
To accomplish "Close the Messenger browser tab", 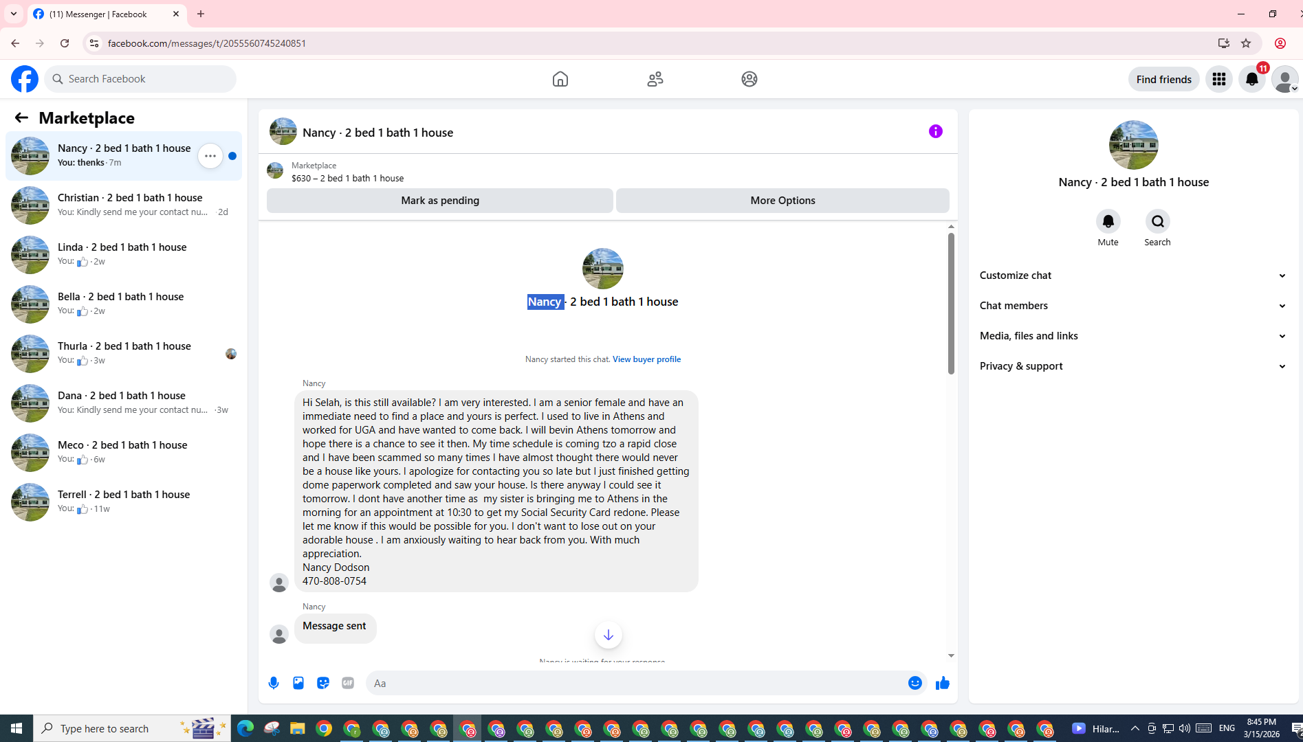I will point(176,14).
